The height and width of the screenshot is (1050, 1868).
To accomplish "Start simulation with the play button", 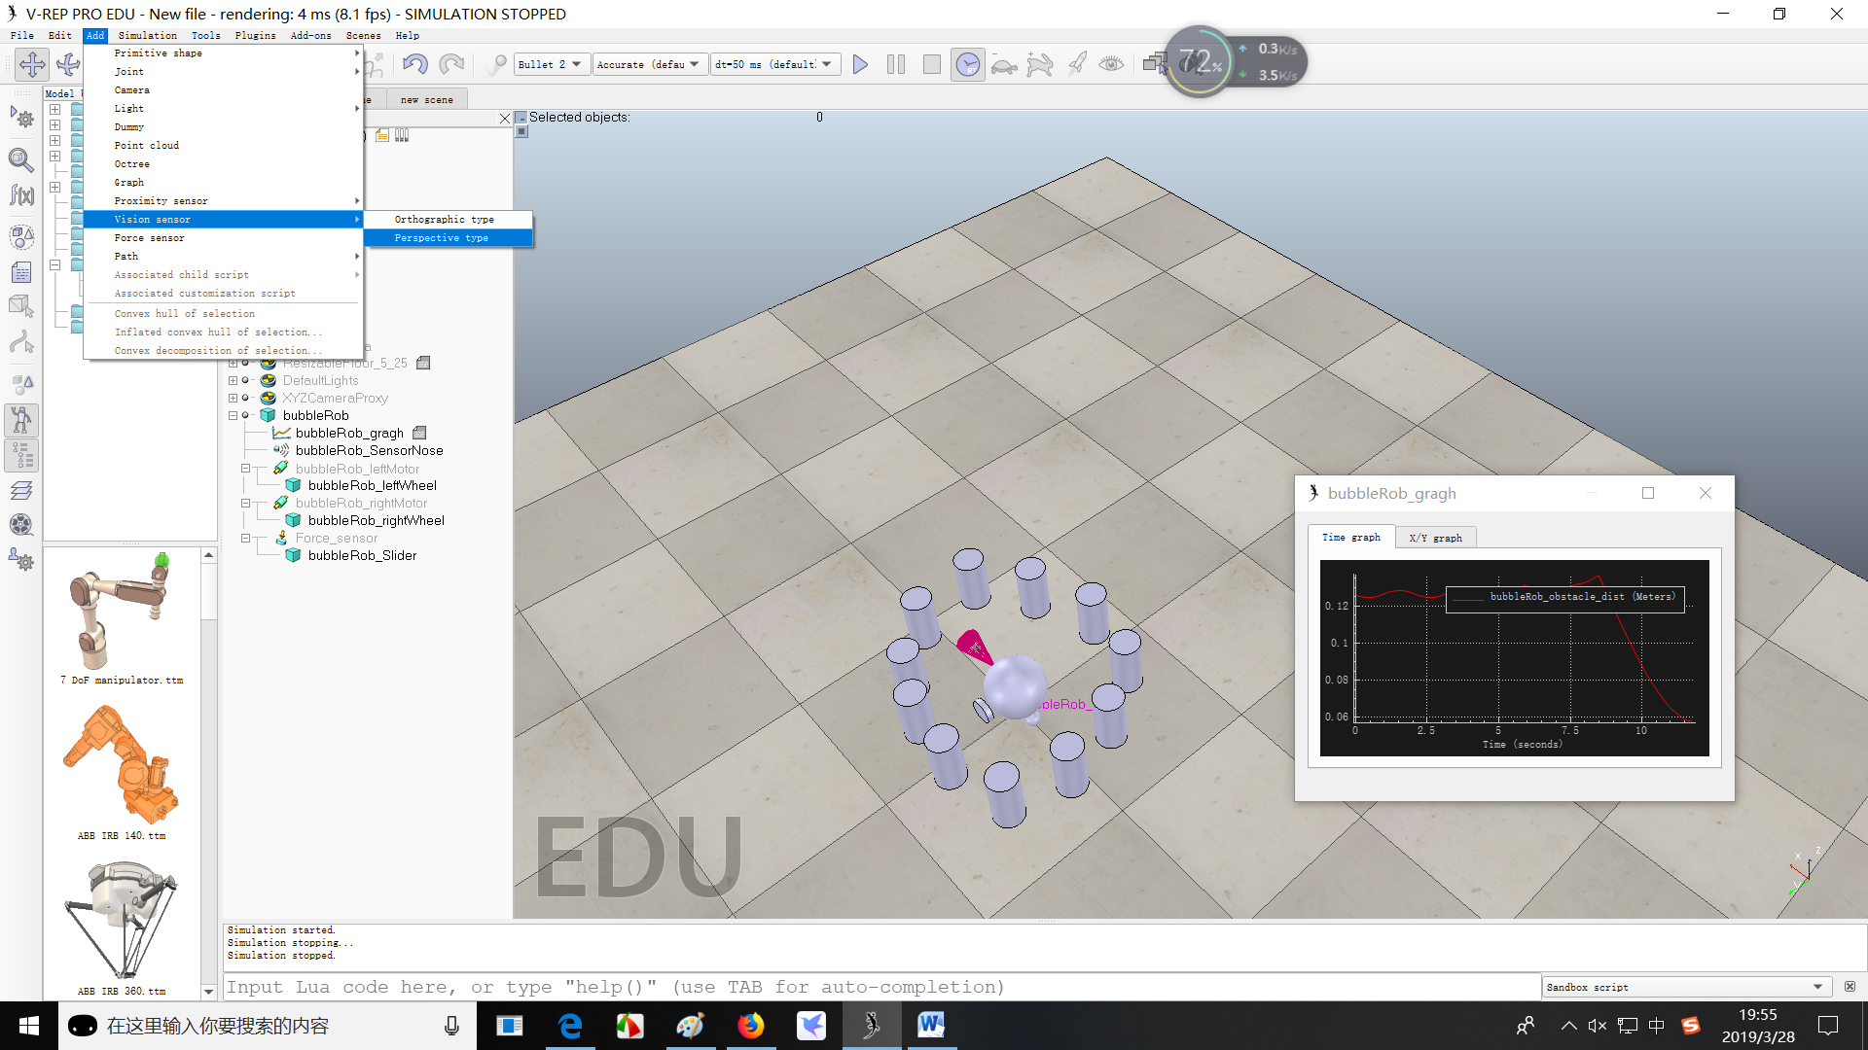I will tap(860, 64).
